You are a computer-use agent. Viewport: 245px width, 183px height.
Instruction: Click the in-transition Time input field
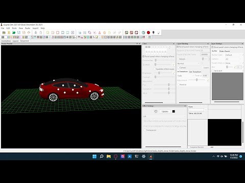coord(205,76)
